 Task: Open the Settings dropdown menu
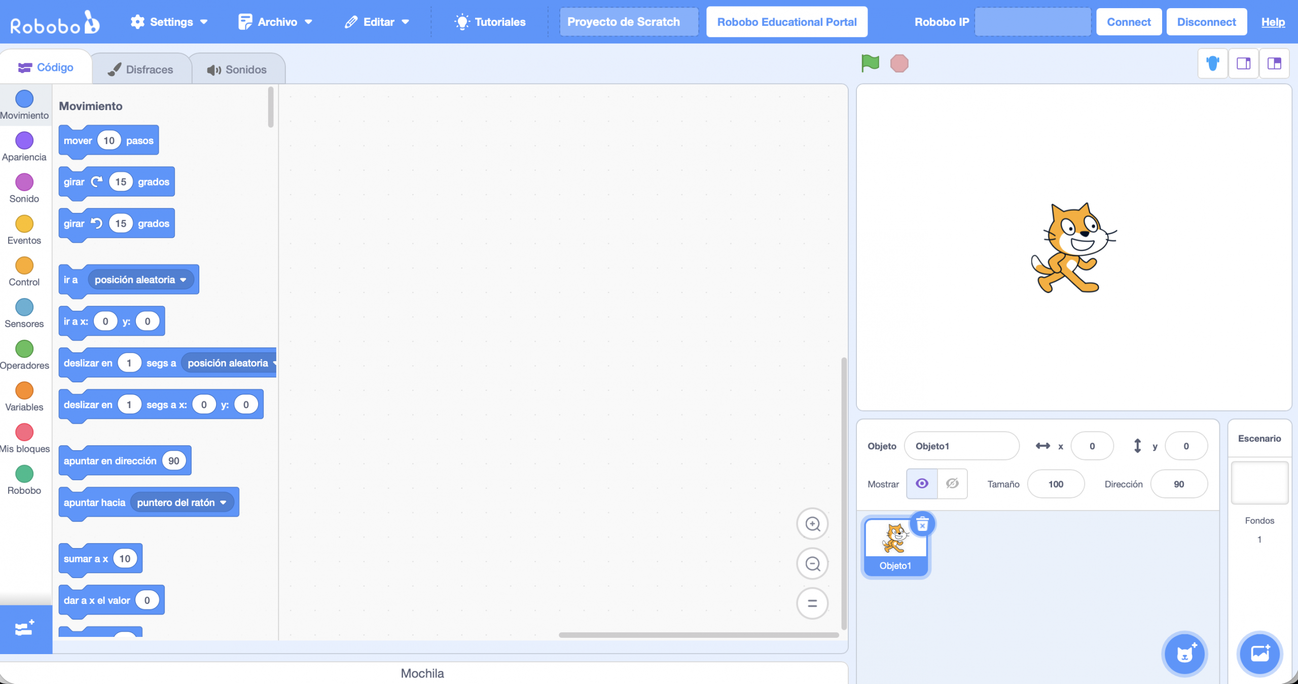(170, 22)
